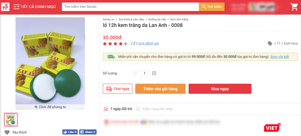Click the 30.000đ price text
This screenshot has height=136, width=301.
(112, 38)
